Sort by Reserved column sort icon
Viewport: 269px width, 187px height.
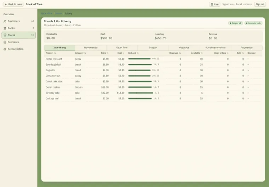180,53
